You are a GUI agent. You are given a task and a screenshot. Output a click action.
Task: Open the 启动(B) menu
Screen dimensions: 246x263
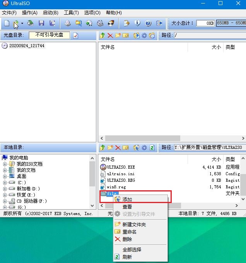[x=50, y=13]
